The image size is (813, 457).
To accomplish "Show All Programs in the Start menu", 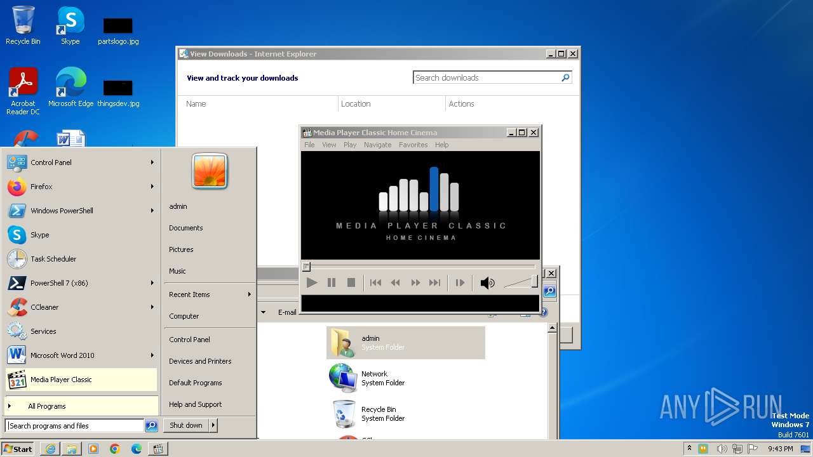I will click(81, 406).
